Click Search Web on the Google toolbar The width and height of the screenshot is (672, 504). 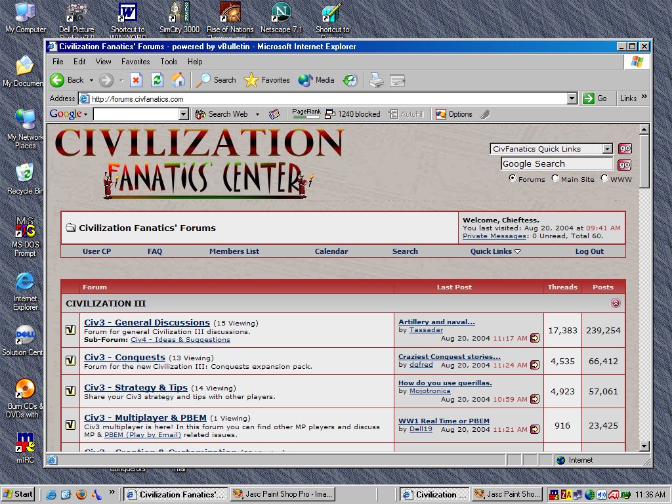[222, 114]
